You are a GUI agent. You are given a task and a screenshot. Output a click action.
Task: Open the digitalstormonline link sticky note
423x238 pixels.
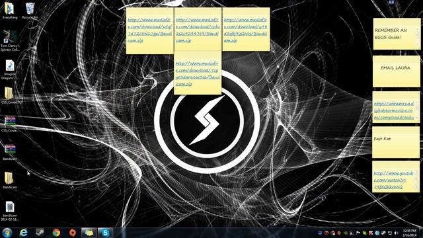(394, 110)
